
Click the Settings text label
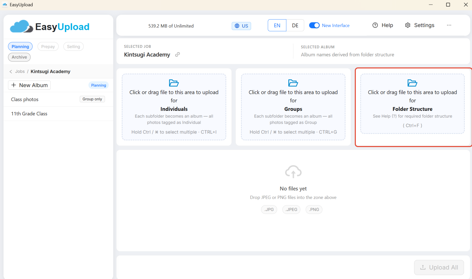[424, 25]
